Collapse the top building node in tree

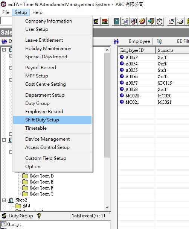[4, 50]
